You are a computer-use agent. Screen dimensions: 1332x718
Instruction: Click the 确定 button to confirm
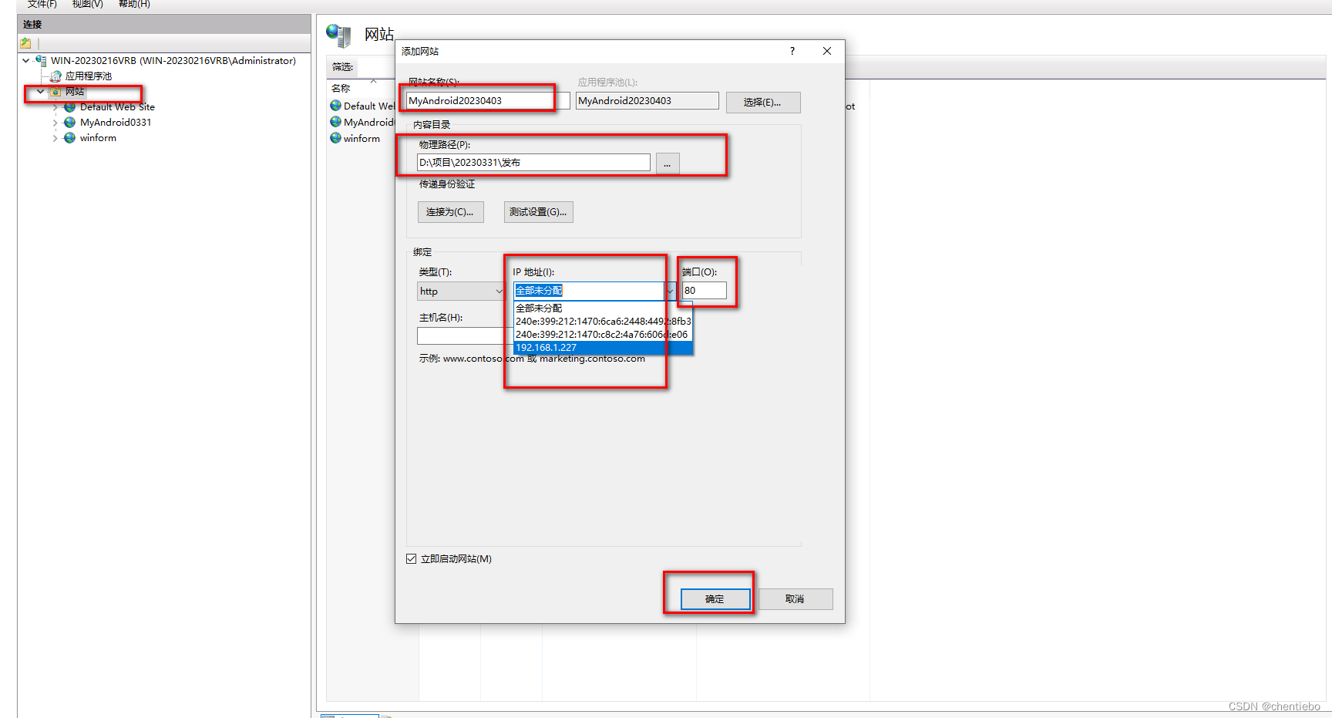point(715,598)
